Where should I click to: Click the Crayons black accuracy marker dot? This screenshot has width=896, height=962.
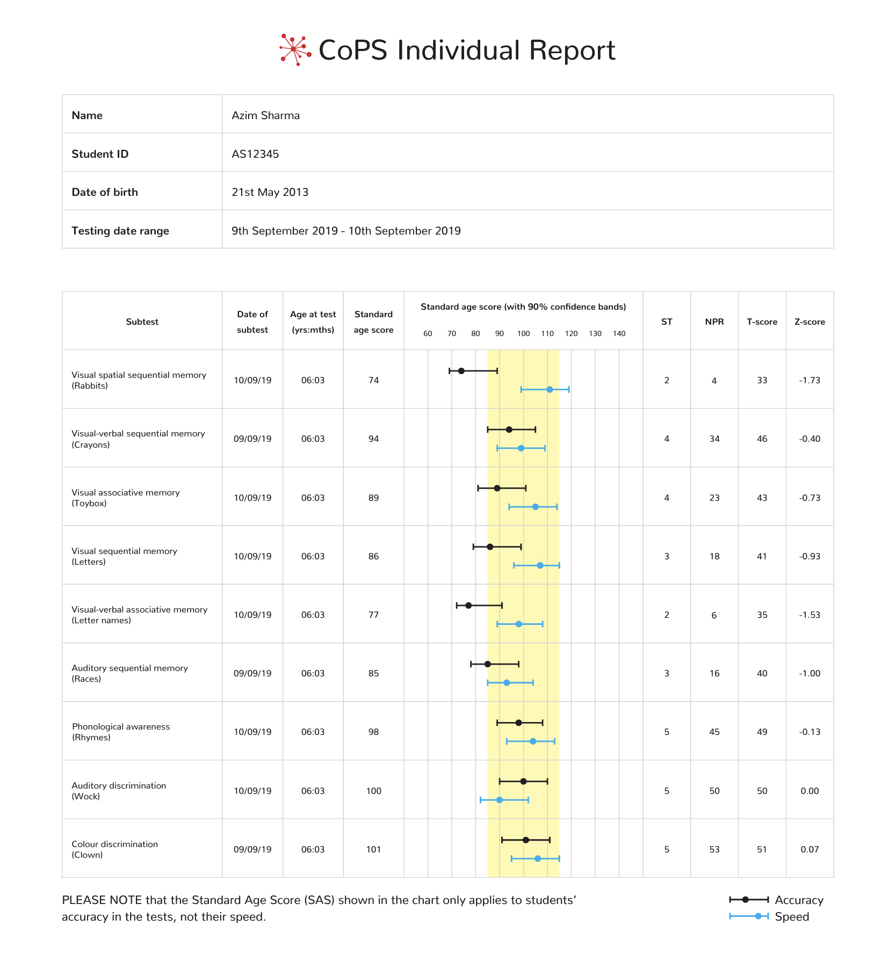(x=509, y=429)
